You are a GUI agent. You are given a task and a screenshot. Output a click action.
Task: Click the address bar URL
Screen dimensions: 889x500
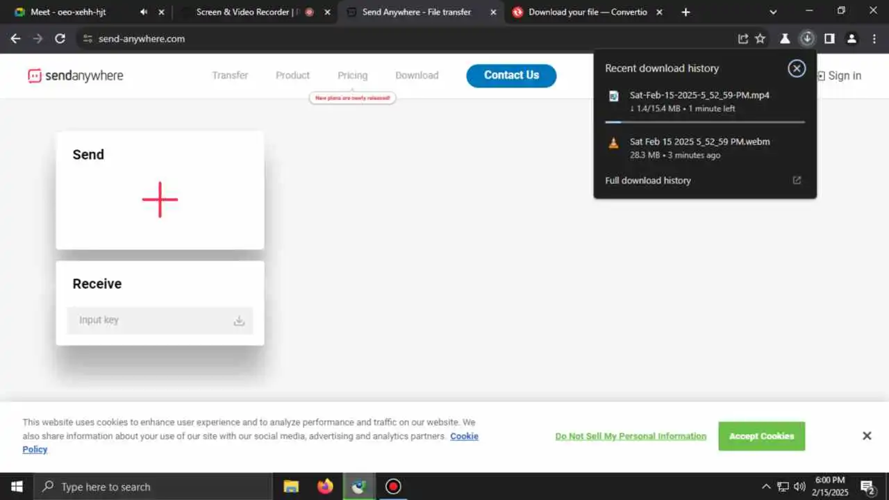coord(142,39)
